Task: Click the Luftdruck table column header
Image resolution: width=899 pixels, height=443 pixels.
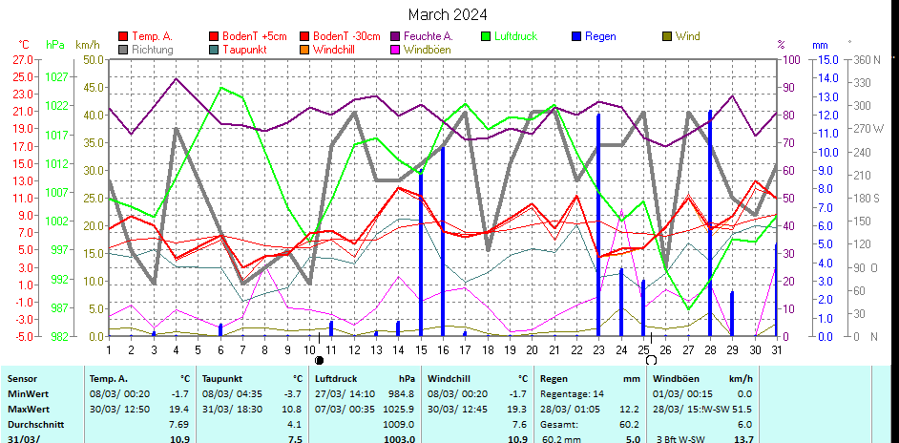Action: coord(335,379)
